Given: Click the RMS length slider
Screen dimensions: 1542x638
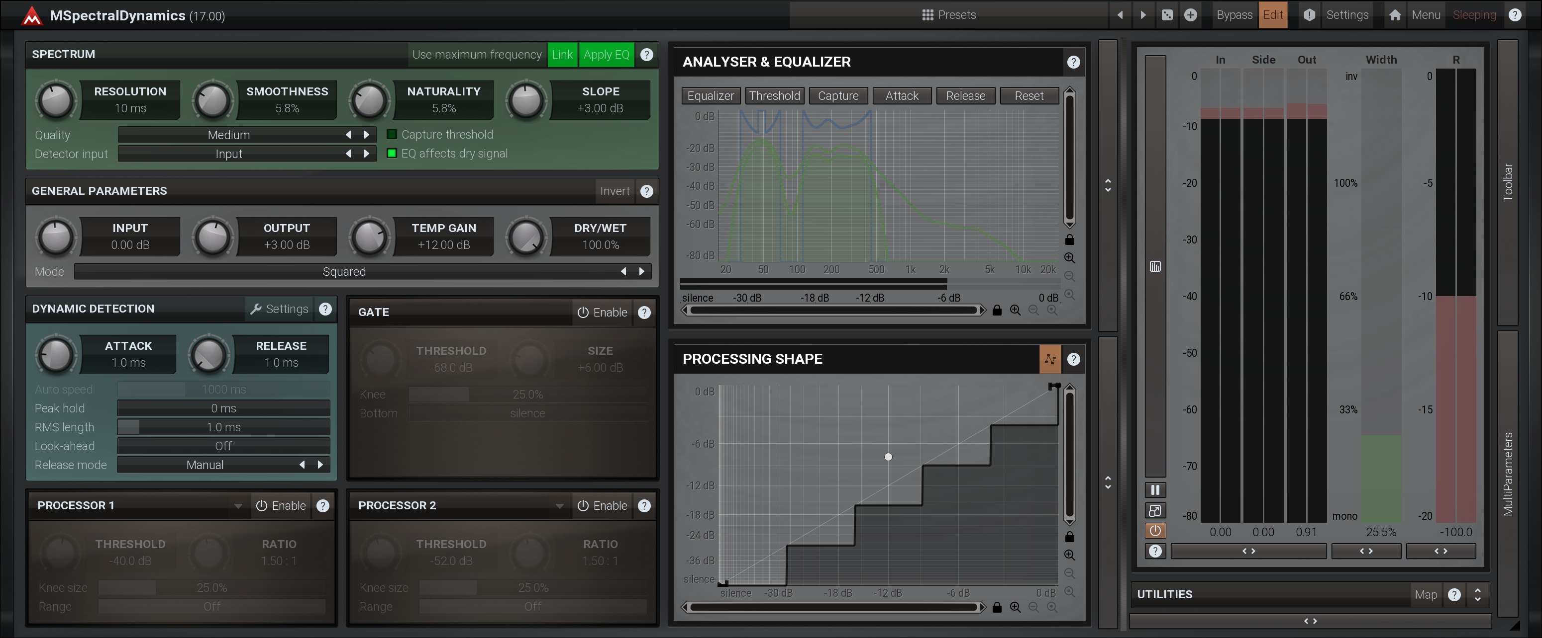Looking at the screenshot, I should point(223,427).
